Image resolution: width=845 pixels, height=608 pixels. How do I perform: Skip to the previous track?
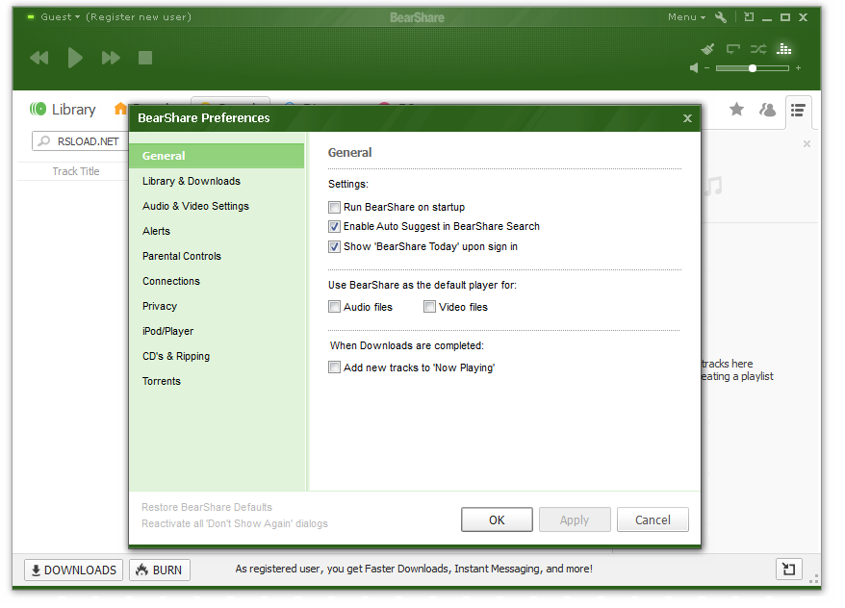38,58
